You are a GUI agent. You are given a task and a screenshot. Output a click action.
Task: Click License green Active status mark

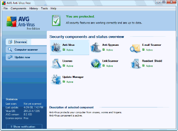[64, 65]
